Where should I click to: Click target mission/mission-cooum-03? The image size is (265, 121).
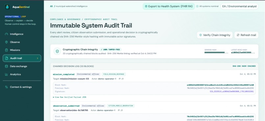coord(74,79)
